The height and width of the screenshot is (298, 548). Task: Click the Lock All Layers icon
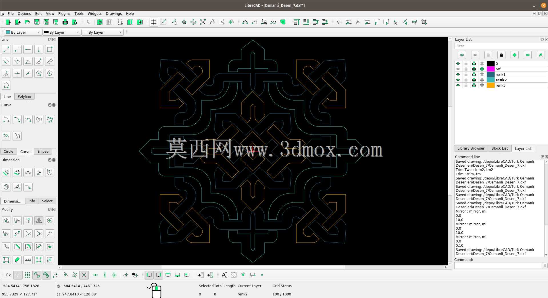tap(501, 55)
